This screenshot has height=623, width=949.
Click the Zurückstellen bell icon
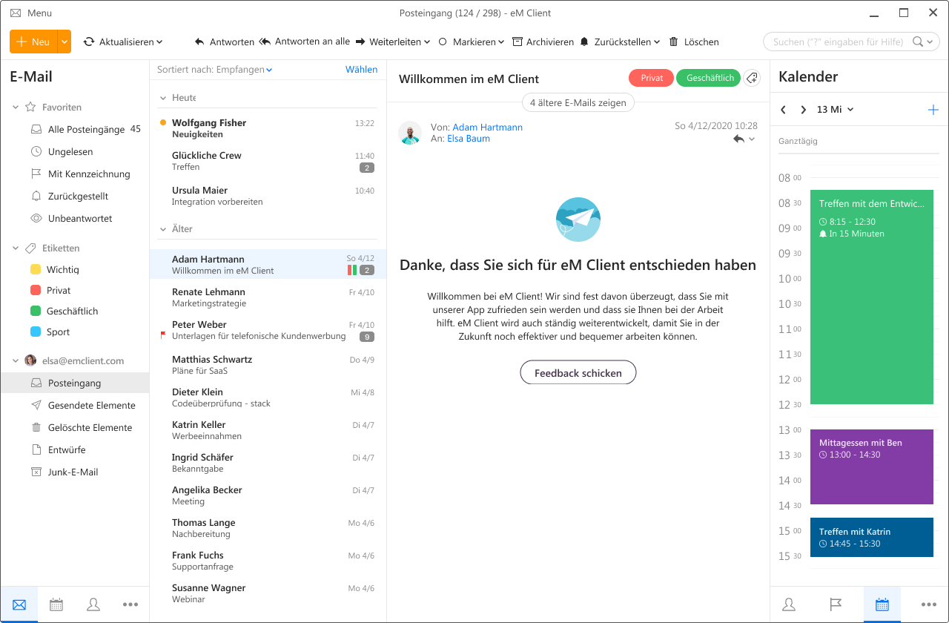(x=584, y=42)
